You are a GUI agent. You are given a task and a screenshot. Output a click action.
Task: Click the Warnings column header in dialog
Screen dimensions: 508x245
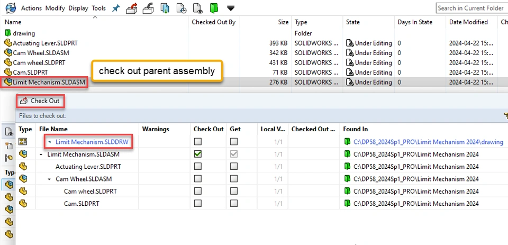(x=156, y=129)
